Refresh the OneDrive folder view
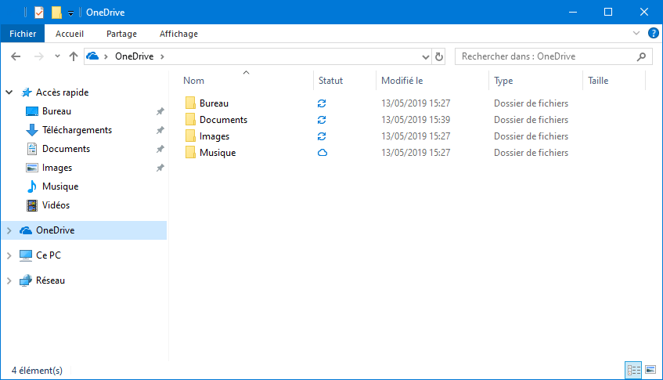 [x=439, y=56]
